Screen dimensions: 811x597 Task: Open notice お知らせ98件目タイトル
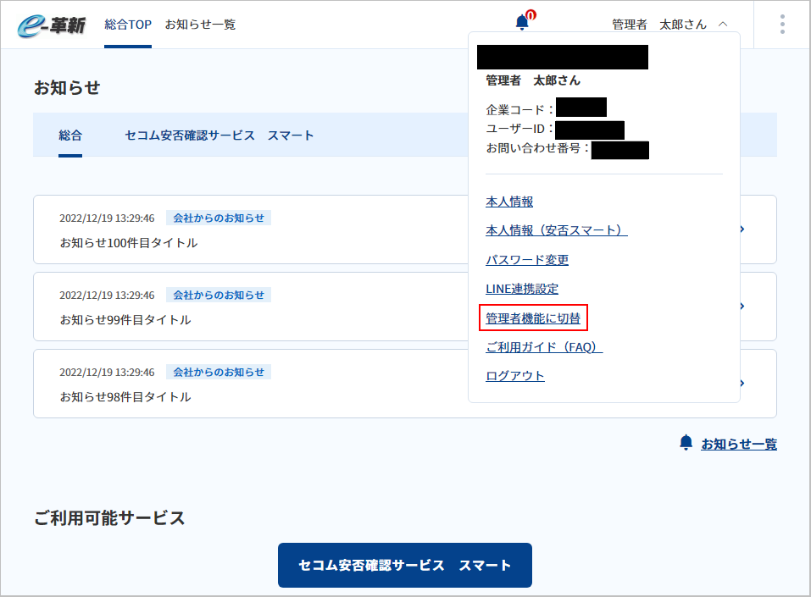(x=125, y=396)
